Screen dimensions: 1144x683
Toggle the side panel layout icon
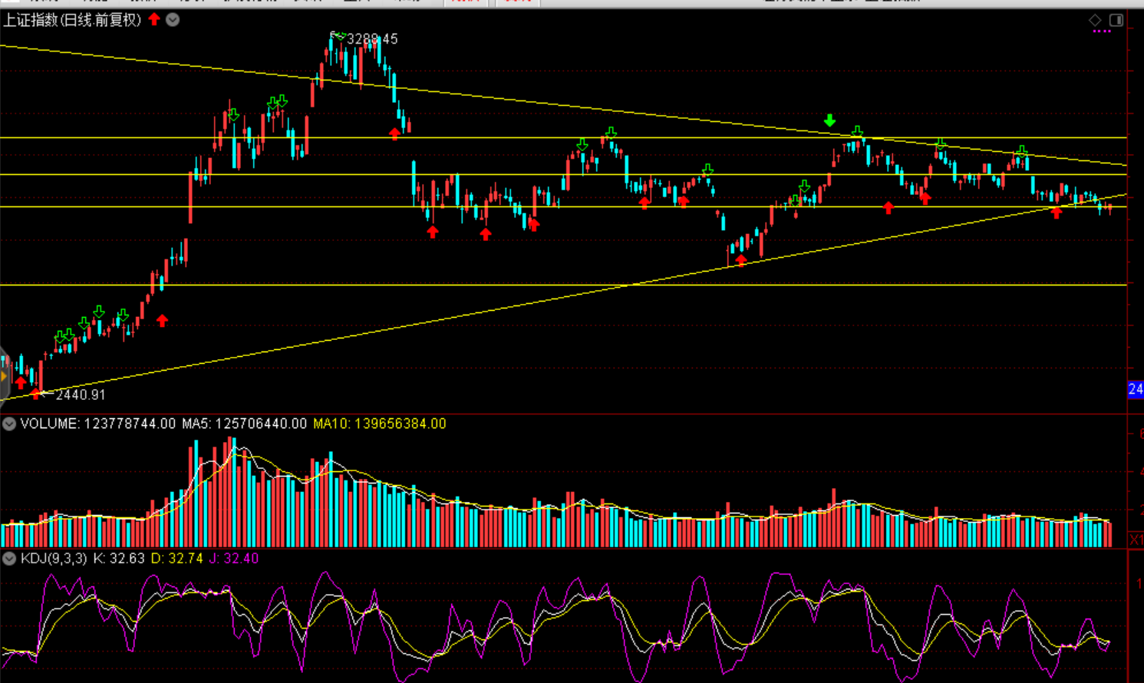point(1116,20)
